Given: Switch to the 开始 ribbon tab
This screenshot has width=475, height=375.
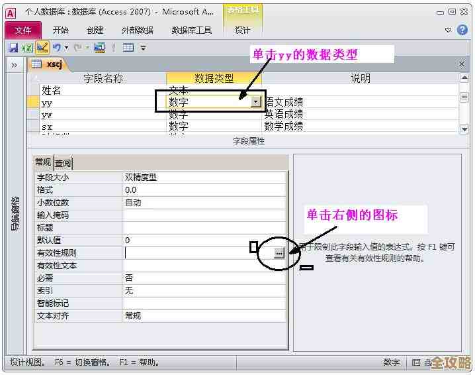Looking at the screenshot, I should 61,30.
